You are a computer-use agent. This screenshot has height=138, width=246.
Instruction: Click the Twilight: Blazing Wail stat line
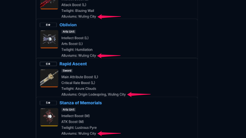click(77, 11)
